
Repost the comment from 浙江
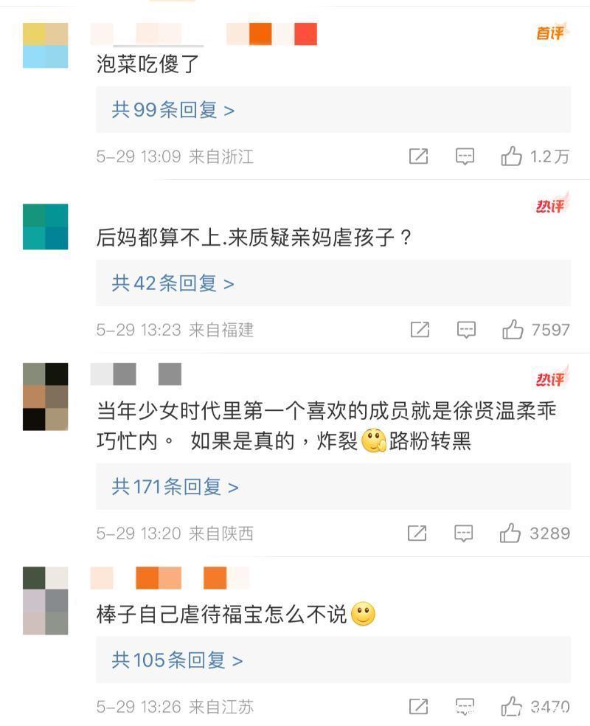pos(418,156)
